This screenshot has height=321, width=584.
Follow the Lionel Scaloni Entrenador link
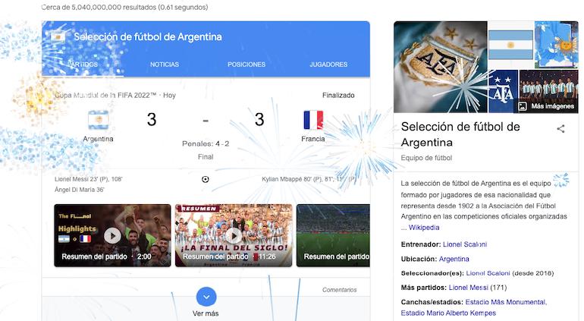coord(465,244)
